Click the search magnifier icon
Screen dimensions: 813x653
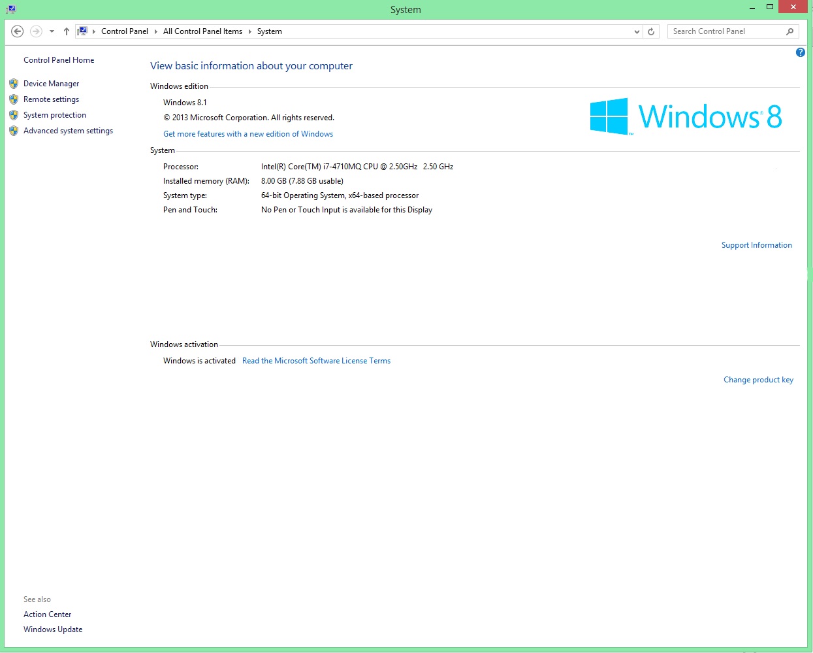[790, 31]
